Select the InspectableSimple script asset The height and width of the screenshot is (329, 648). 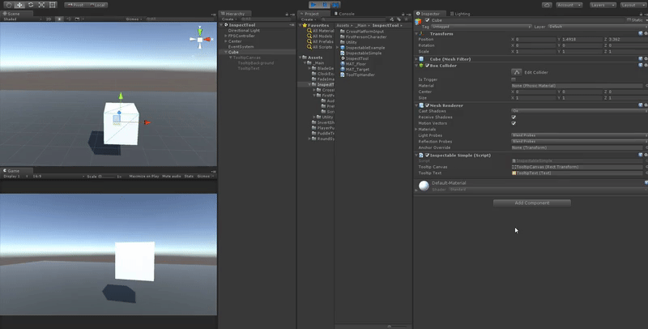pyautogui.click(x=360, y=53)
